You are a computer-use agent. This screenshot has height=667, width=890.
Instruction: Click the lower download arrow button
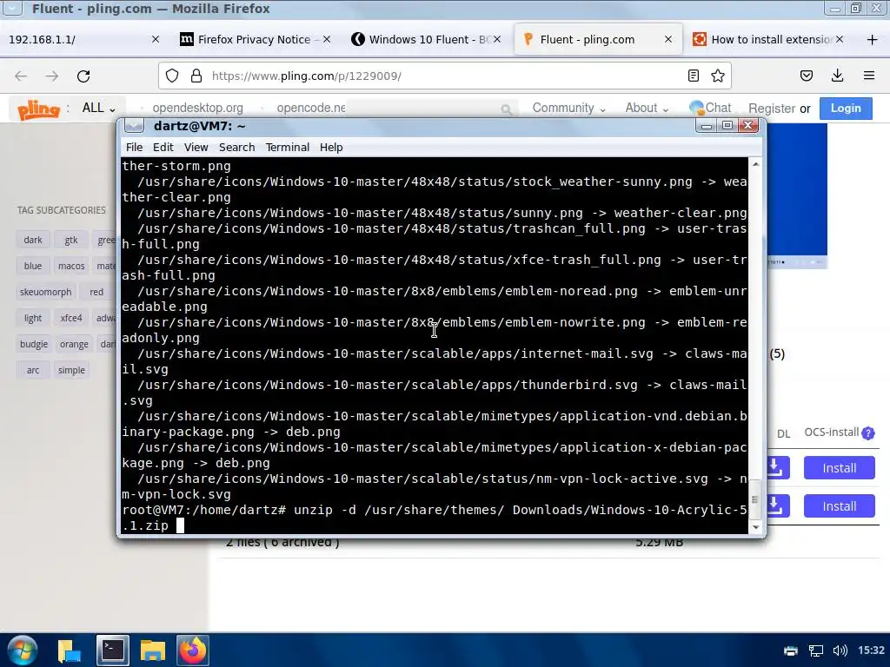click(775, 506)
